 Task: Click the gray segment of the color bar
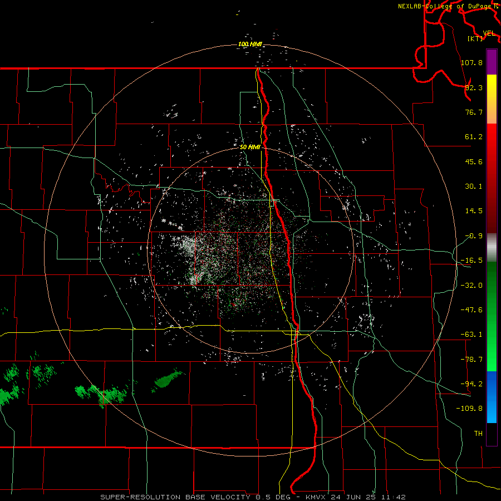click(492, 248)
